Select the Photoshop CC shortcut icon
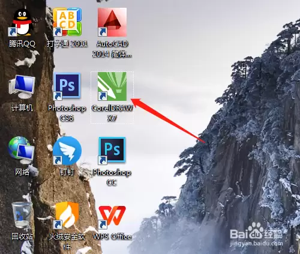This screenshot has width=300, height=254. (112, 150)
